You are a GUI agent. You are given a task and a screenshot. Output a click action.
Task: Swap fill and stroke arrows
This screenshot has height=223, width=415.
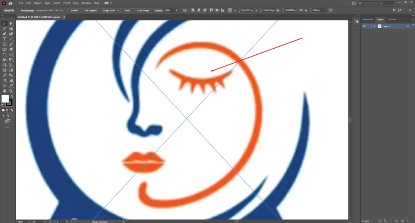(x=12, y=96)
